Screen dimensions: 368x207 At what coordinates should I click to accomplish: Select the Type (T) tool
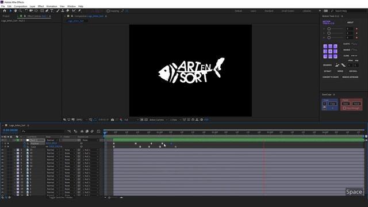point(52,11)
